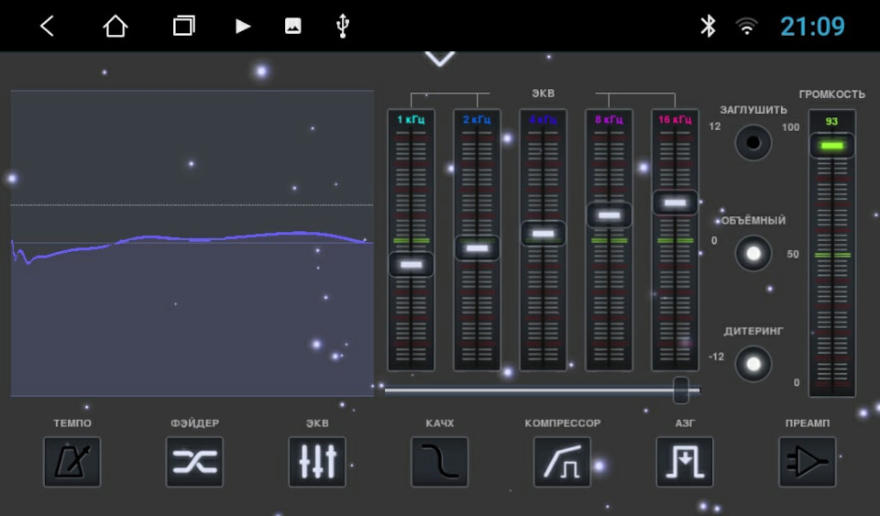Toggle the ДИТЕРИНГ dithering button
The height and width of the screenshot is (516, 880).
[753, 364]
